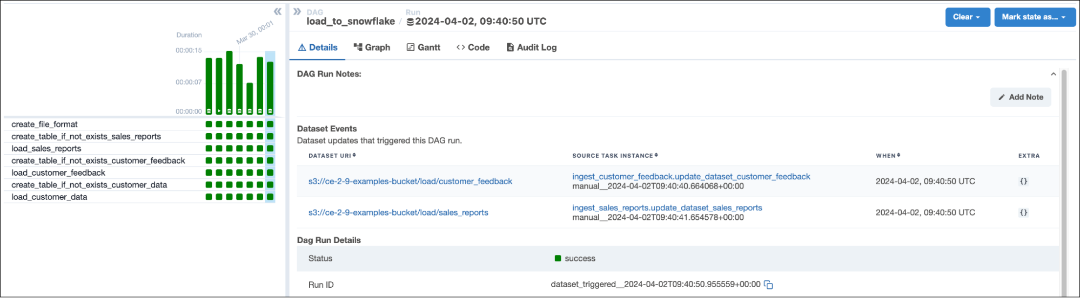
Task: Click the double-right chevron beside the DAG label
Action: (297, 11)
